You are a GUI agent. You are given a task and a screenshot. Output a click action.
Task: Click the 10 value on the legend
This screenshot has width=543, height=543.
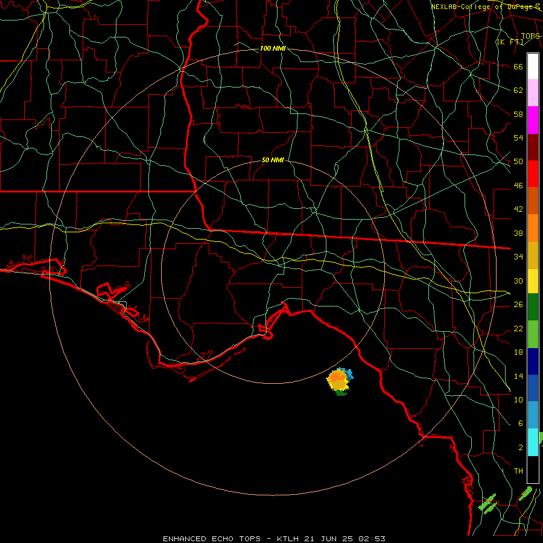click(518, 399)
